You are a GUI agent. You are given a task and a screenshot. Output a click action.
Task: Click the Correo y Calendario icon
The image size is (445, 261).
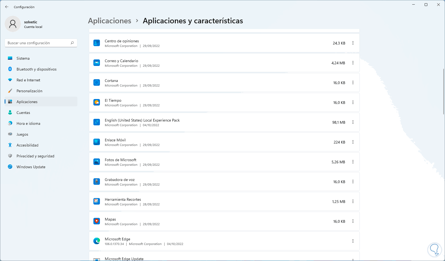(x=97, y=63)
